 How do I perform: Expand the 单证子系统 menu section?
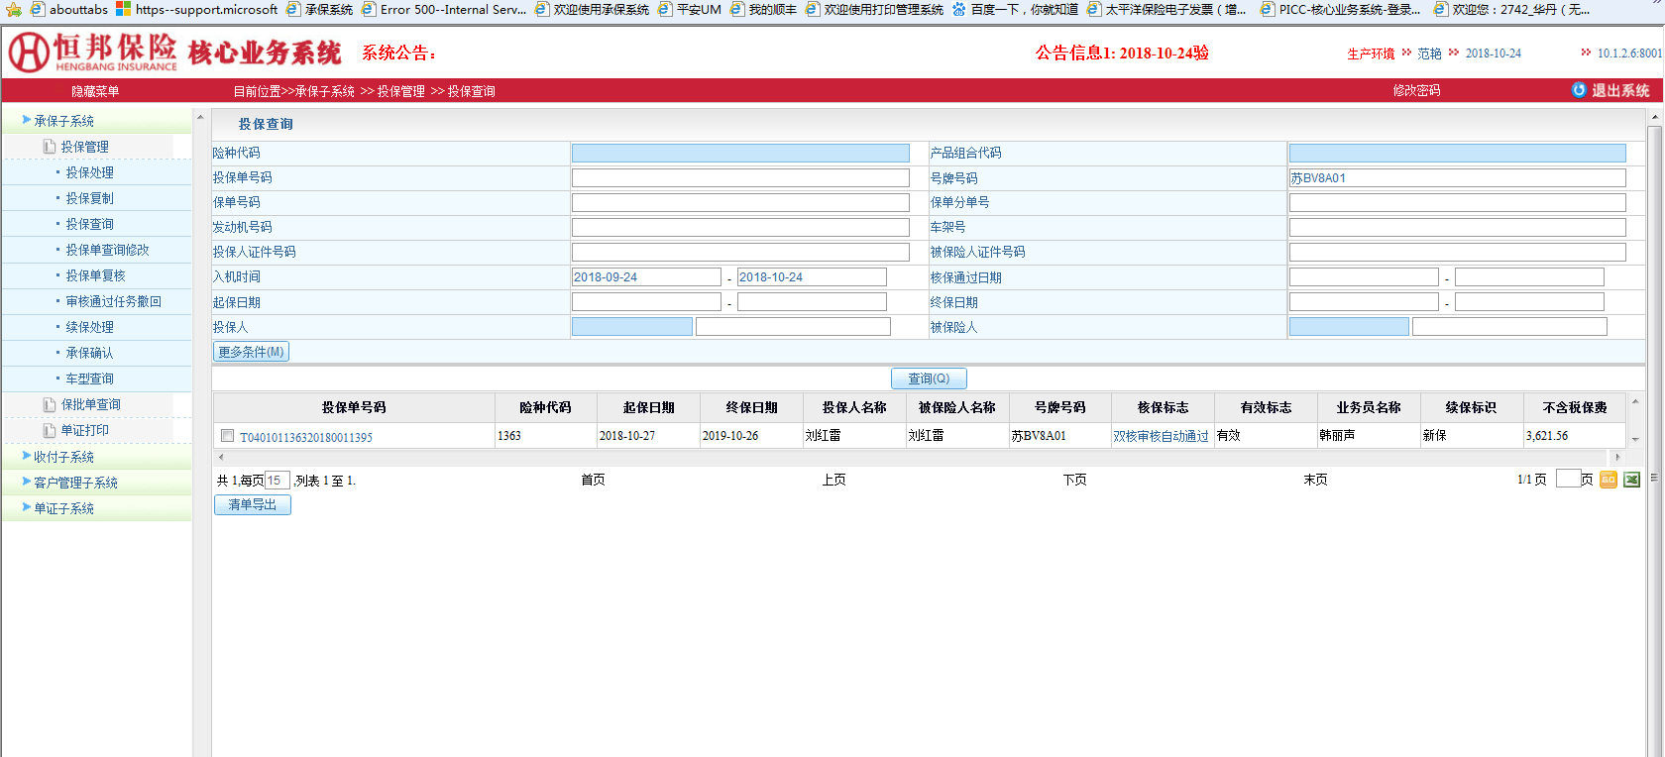[x=64, y=508]
